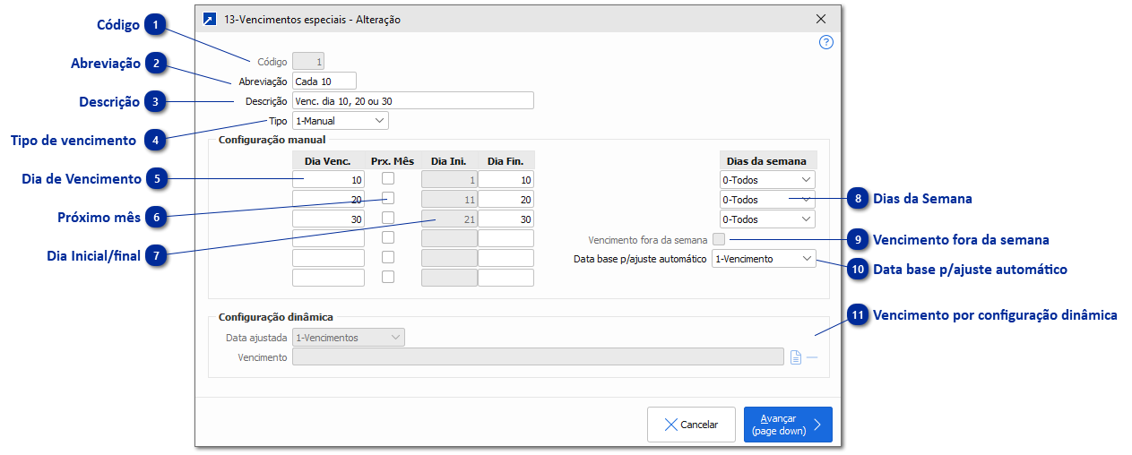Toggle the Prx. Mês checkbox on the row with day 20
Screen dimensions: 1132x455
pos(388,199)
